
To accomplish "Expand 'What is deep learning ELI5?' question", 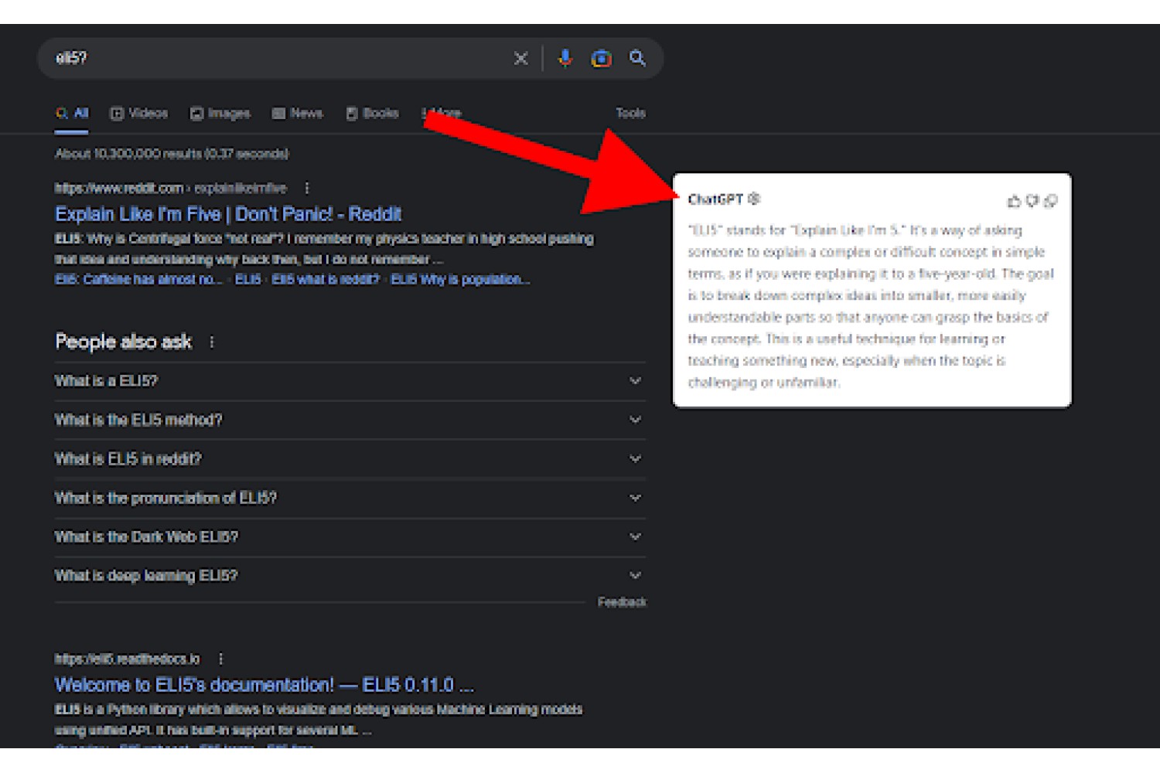I will 350,575.
